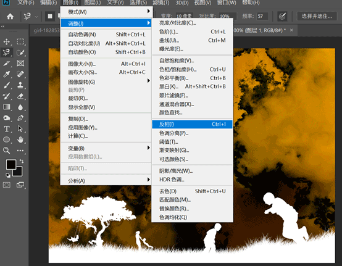Select the Move tool
This screenshot has width=342, height=266.
click(x=6, y=41)
